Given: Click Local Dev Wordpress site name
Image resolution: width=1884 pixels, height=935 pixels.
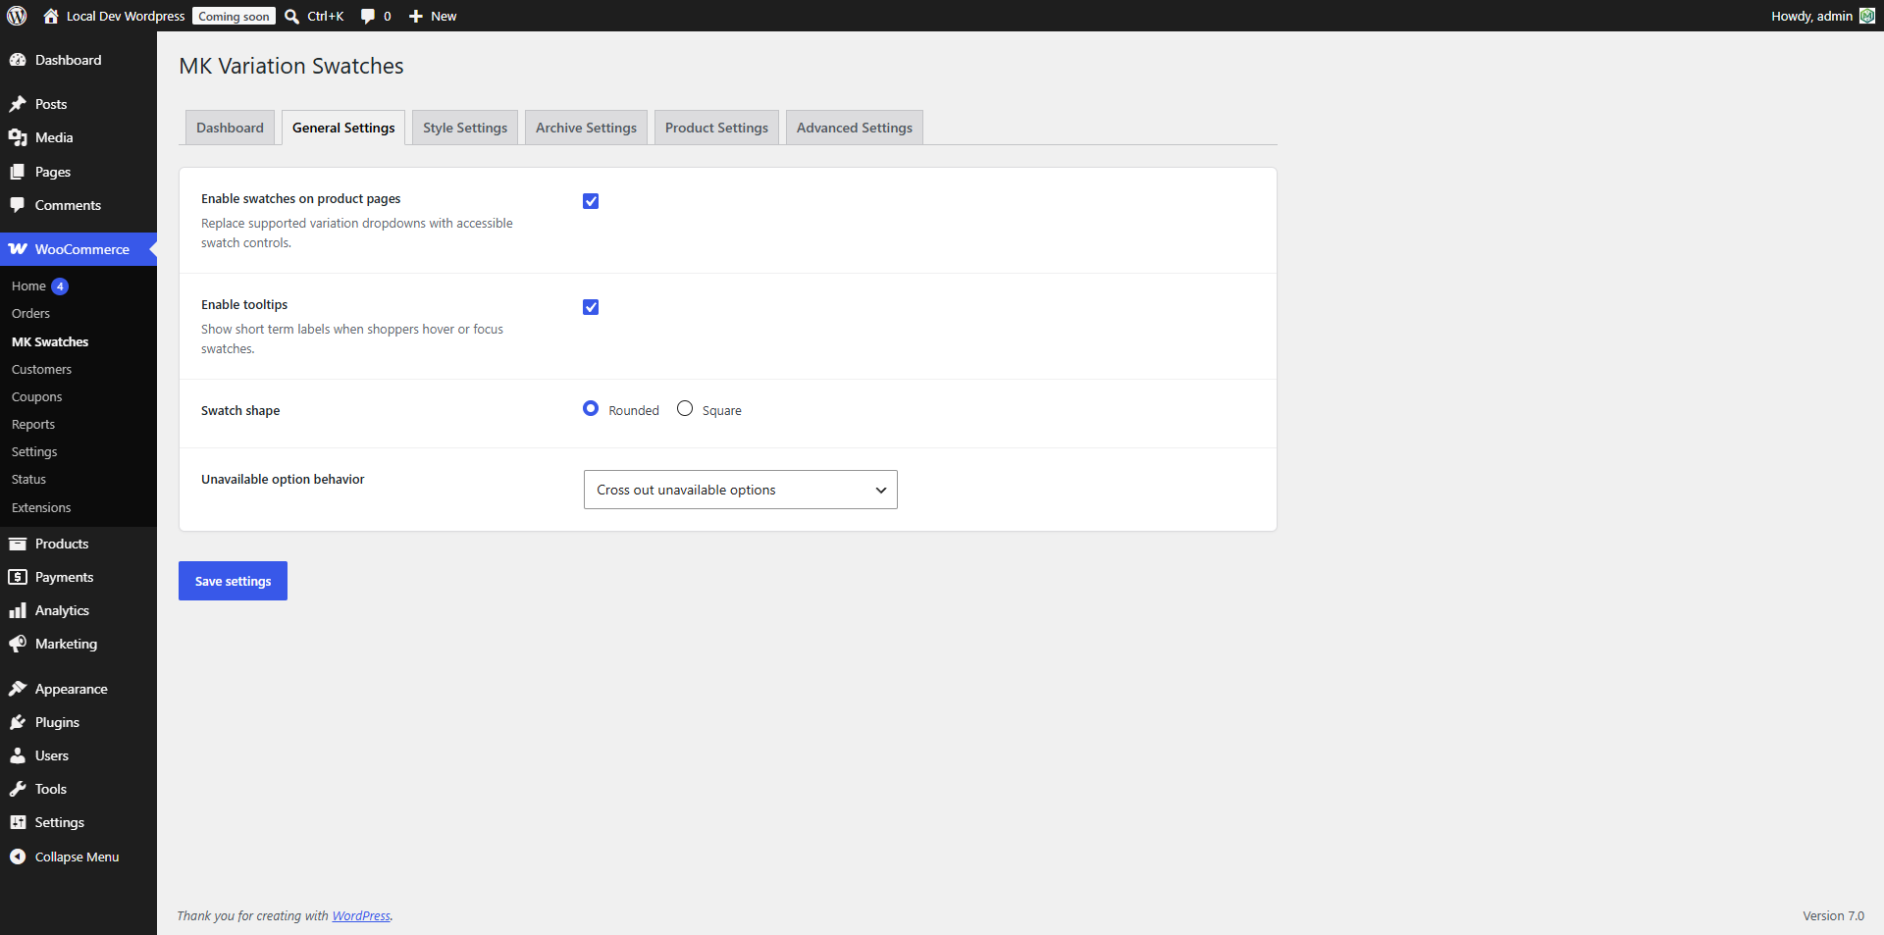Looking at the screenshot, I should point(126,16).
